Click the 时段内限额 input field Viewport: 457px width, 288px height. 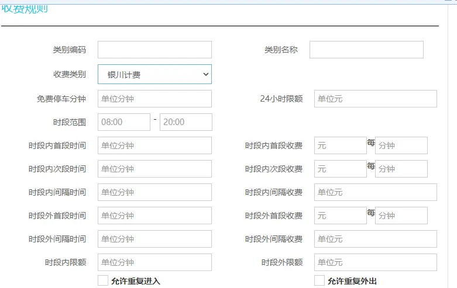pyautogui.click(x=154, y=262)
